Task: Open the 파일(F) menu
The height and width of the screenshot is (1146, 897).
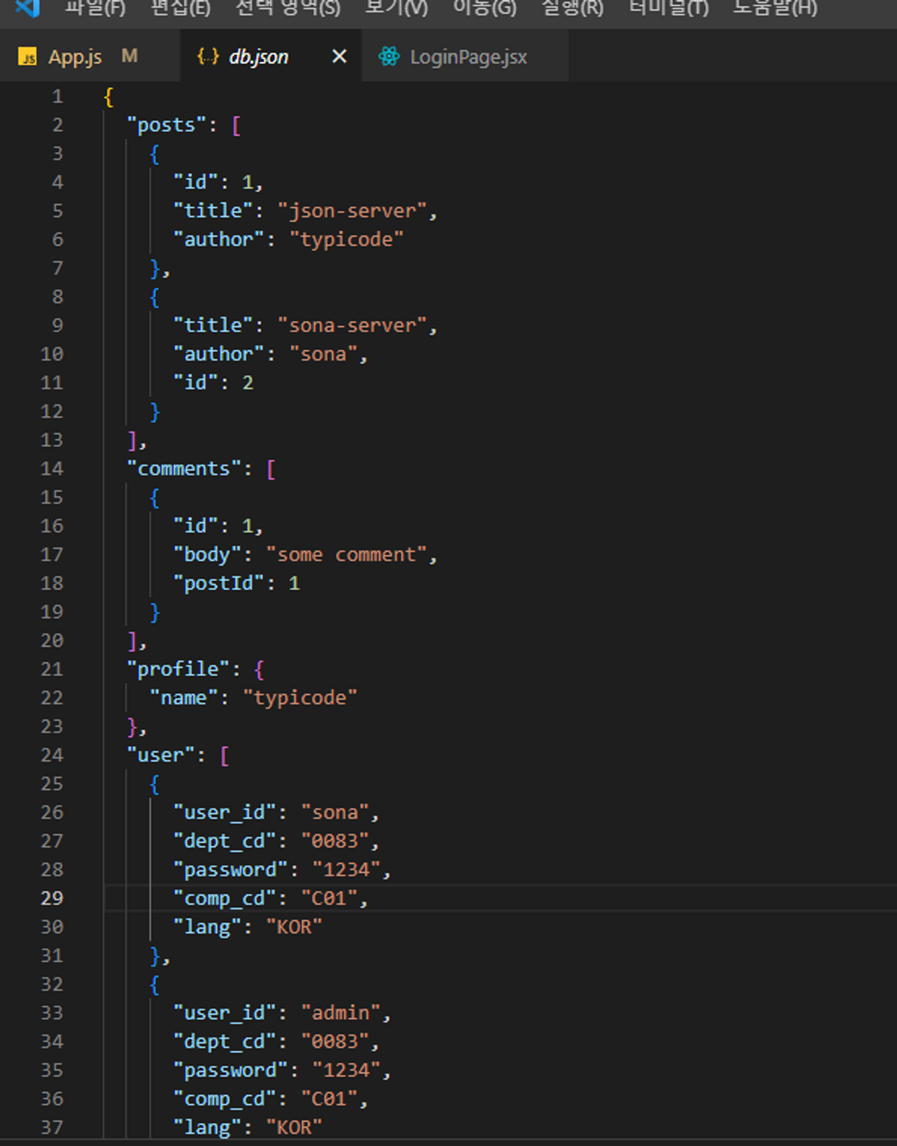Action: point(95,8)
